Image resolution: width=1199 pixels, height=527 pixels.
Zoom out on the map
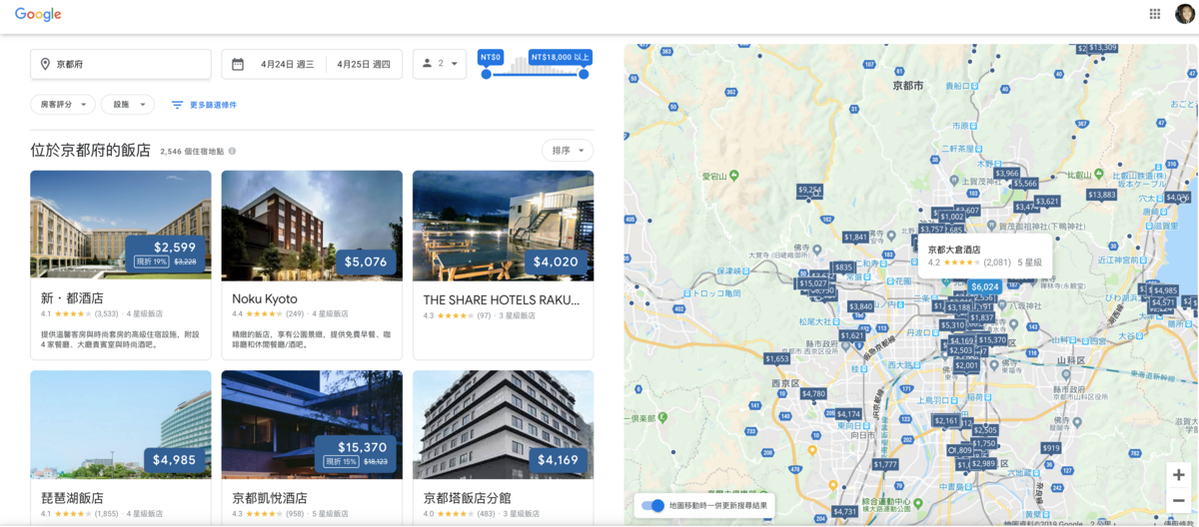coord(1179,499)
